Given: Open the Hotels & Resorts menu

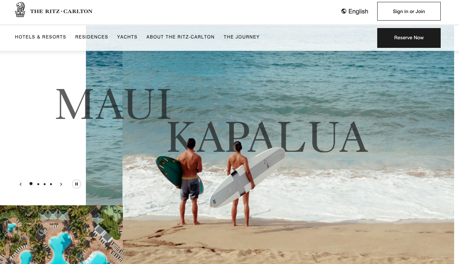Looking at the screenshot, I should tap(40, 37).
